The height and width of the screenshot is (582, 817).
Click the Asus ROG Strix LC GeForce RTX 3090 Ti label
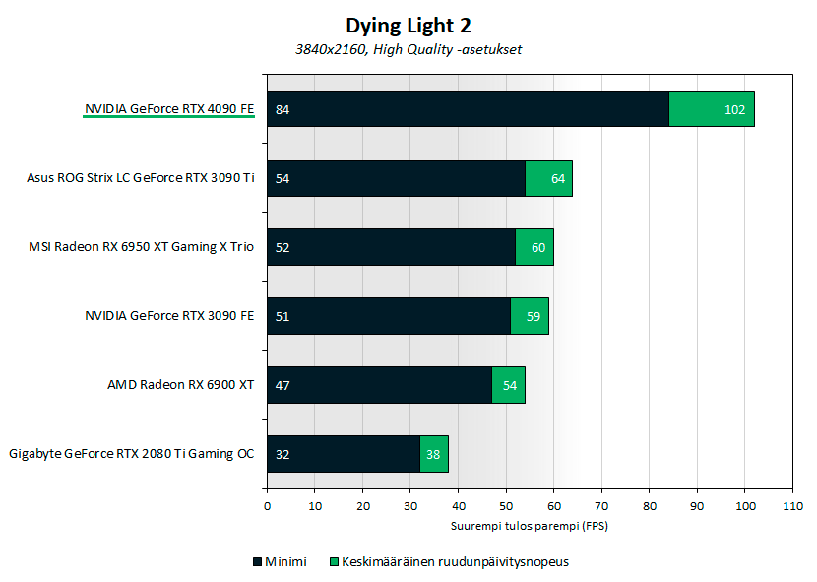141,178
